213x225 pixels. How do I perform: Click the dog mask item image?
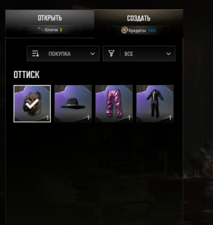tap(32, 104)
